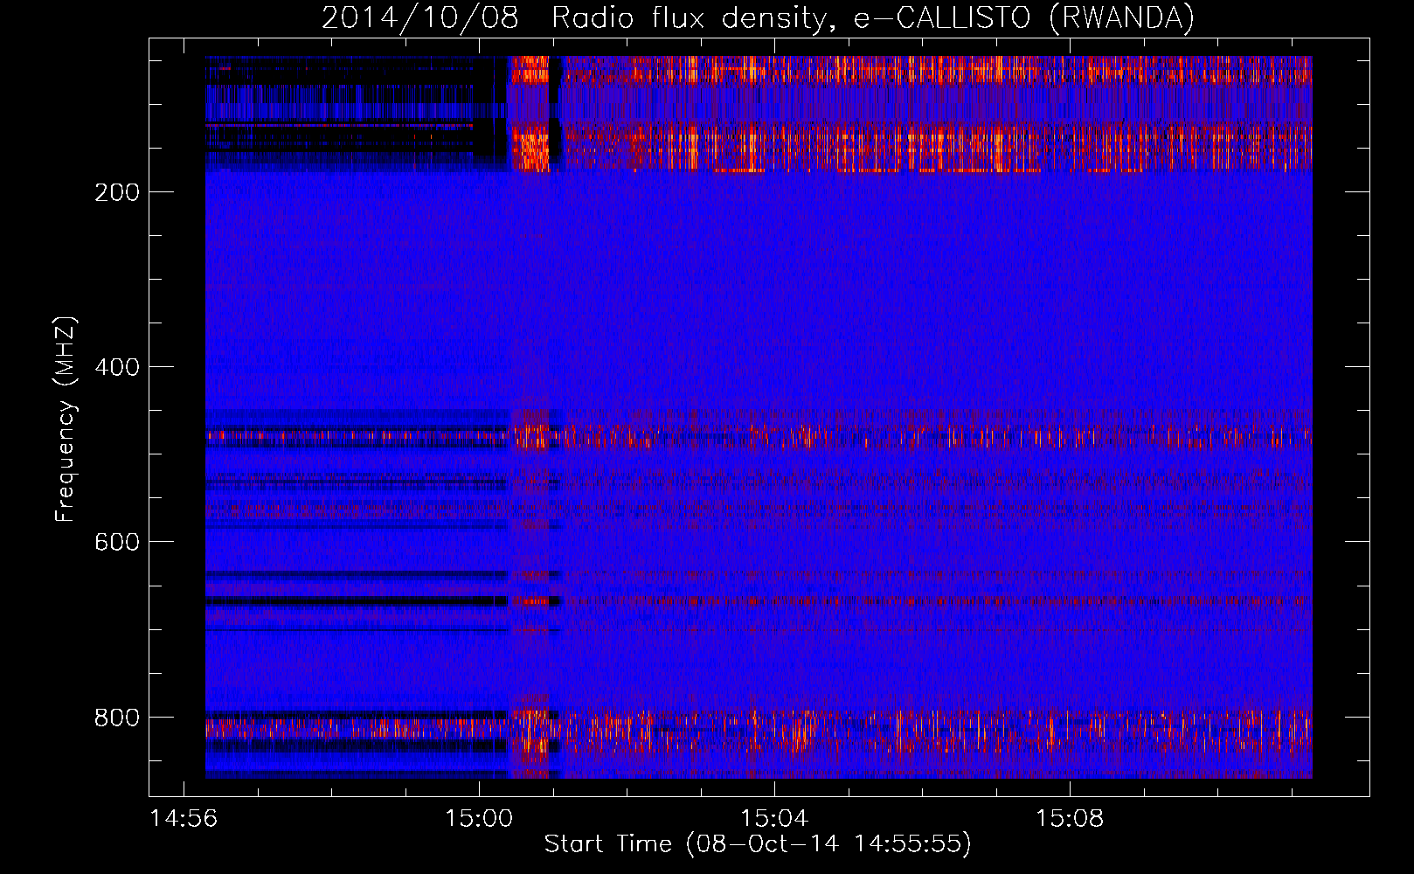The image size is (1414, 874).
Task: Click the plot title mentioning e-CALLISTO (RWANDA)
Action: pos(758,17)
